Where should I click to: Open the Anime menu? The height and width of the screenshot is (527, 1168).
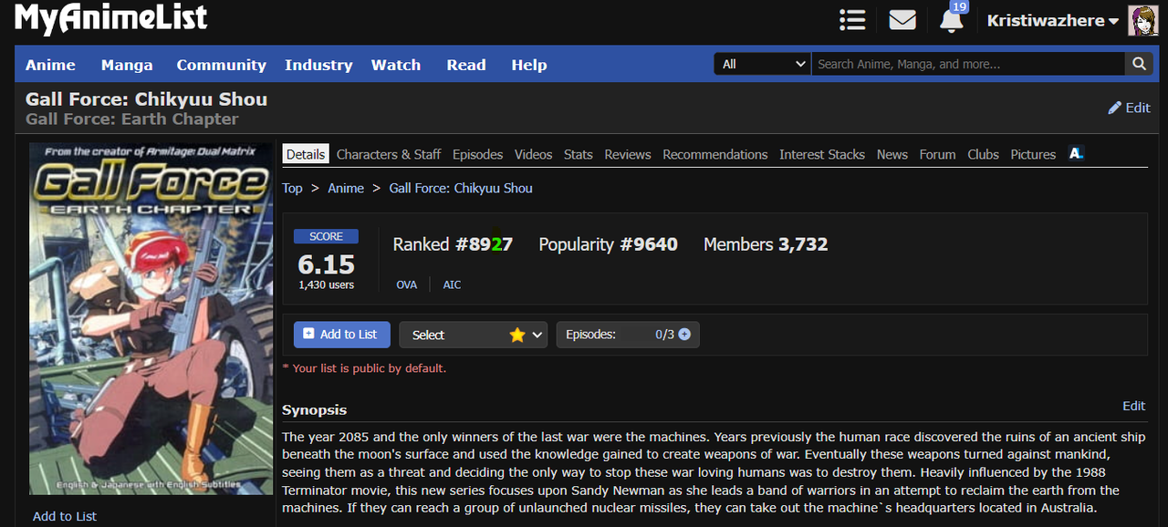50,65
